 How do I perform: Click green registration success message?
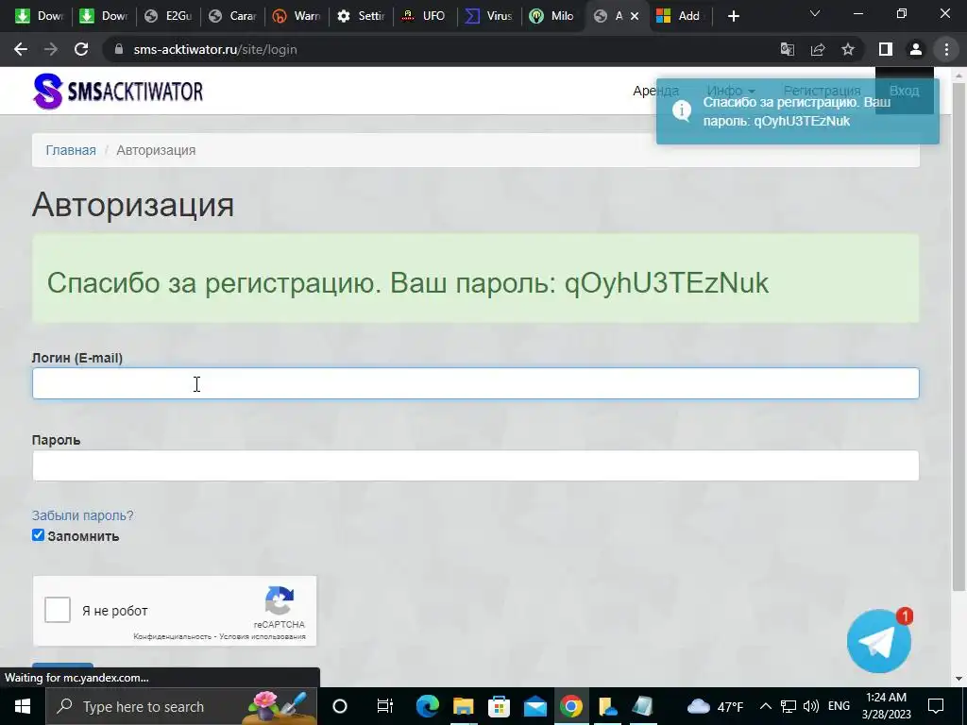(x=476, y=278)
